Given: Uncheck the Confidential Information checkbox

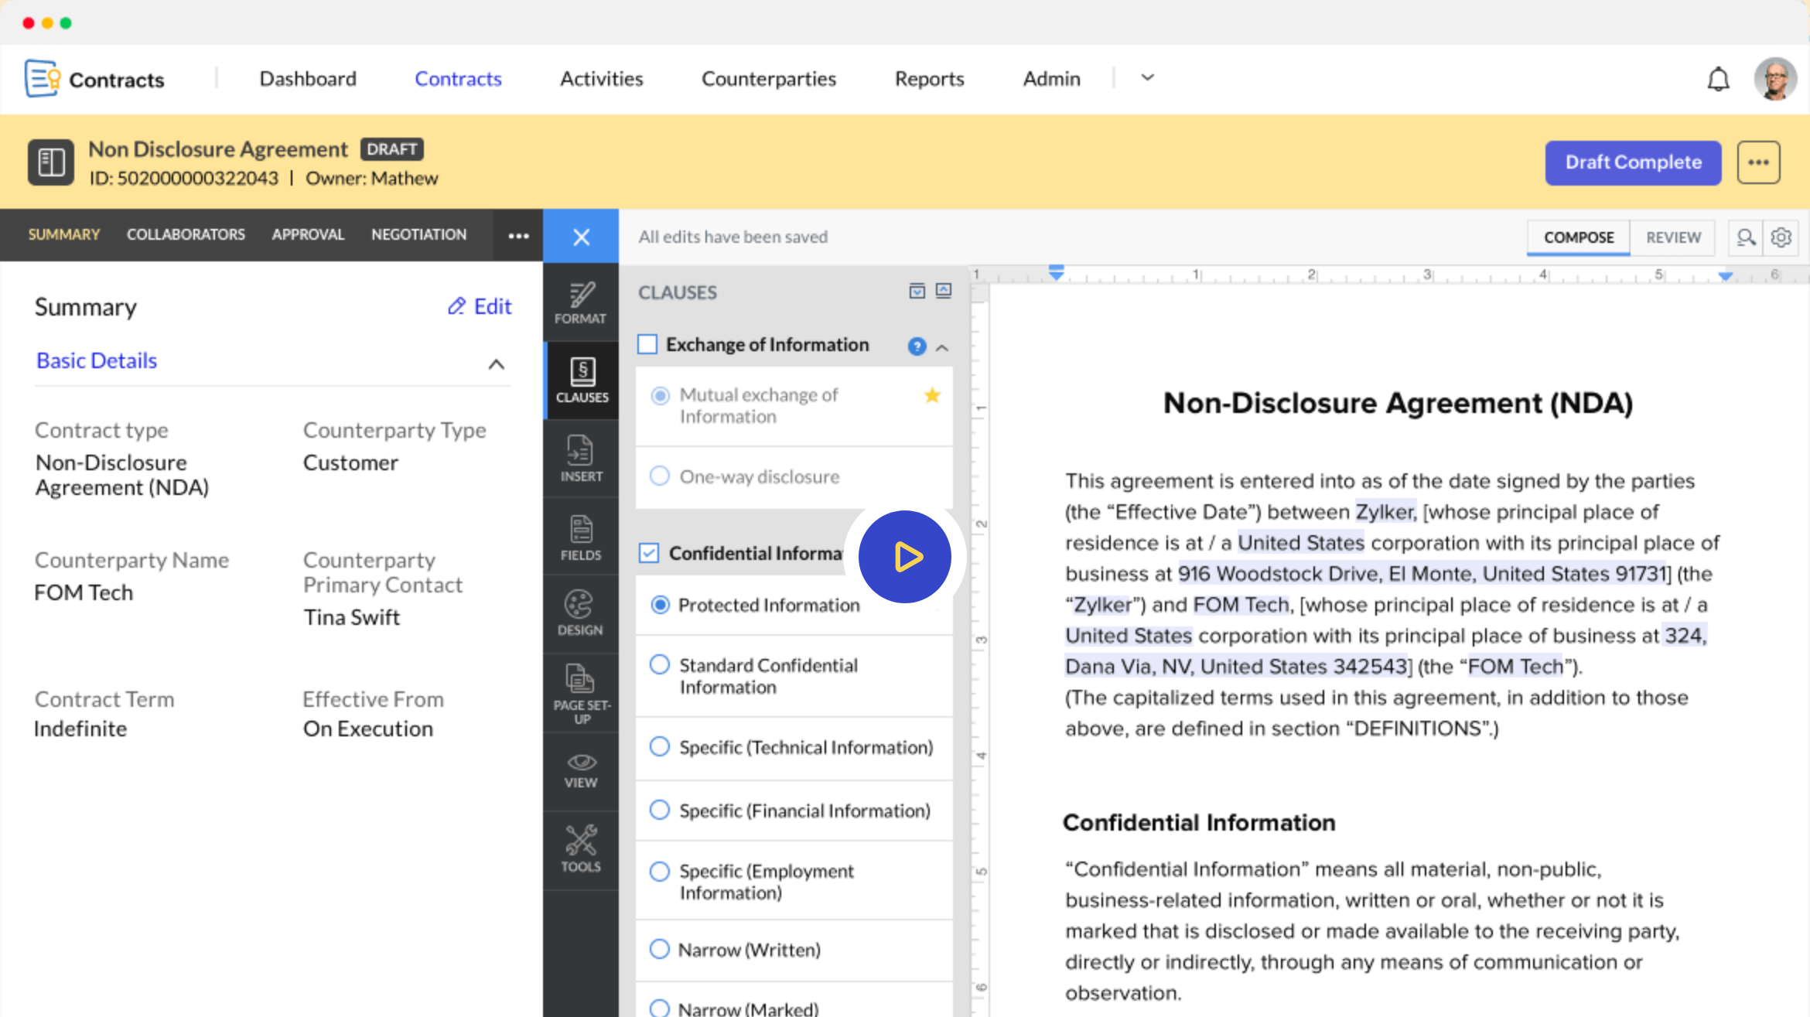Looking at the screenshot, I should [x=649, y=553].
